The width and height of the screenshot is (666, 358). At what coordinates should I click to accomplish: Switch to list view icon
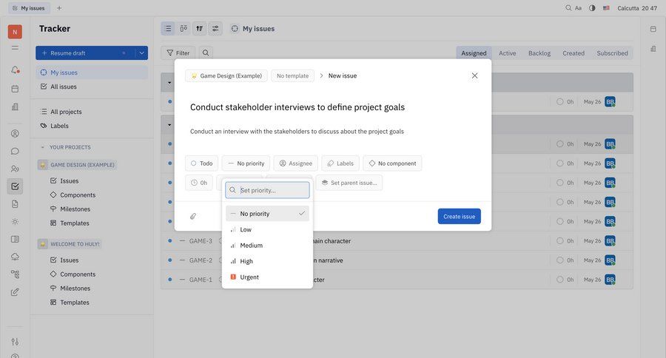[x=168, y=29]
